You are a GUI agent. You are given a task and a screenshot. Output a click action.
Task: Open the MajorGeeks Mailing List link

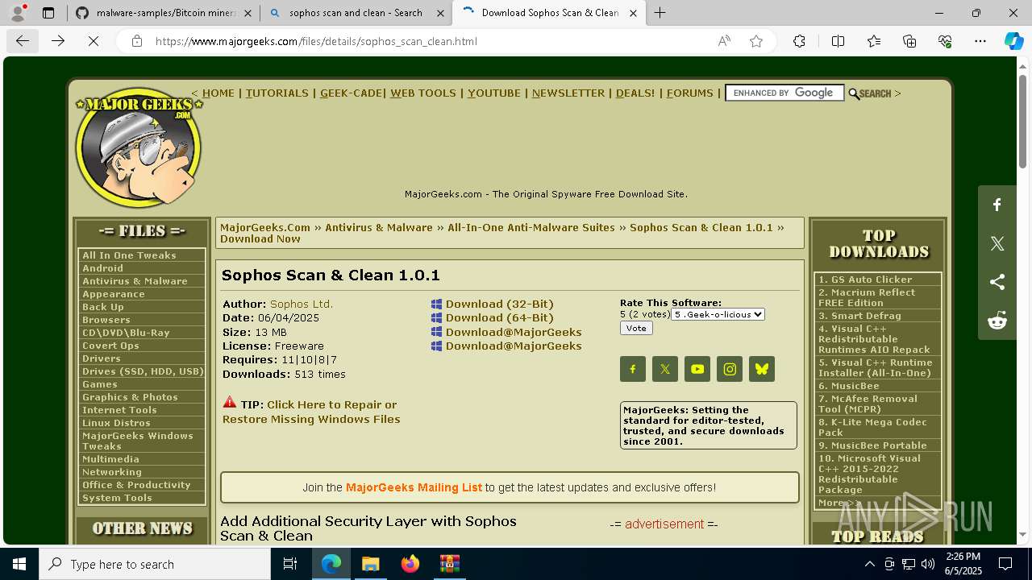414,487
